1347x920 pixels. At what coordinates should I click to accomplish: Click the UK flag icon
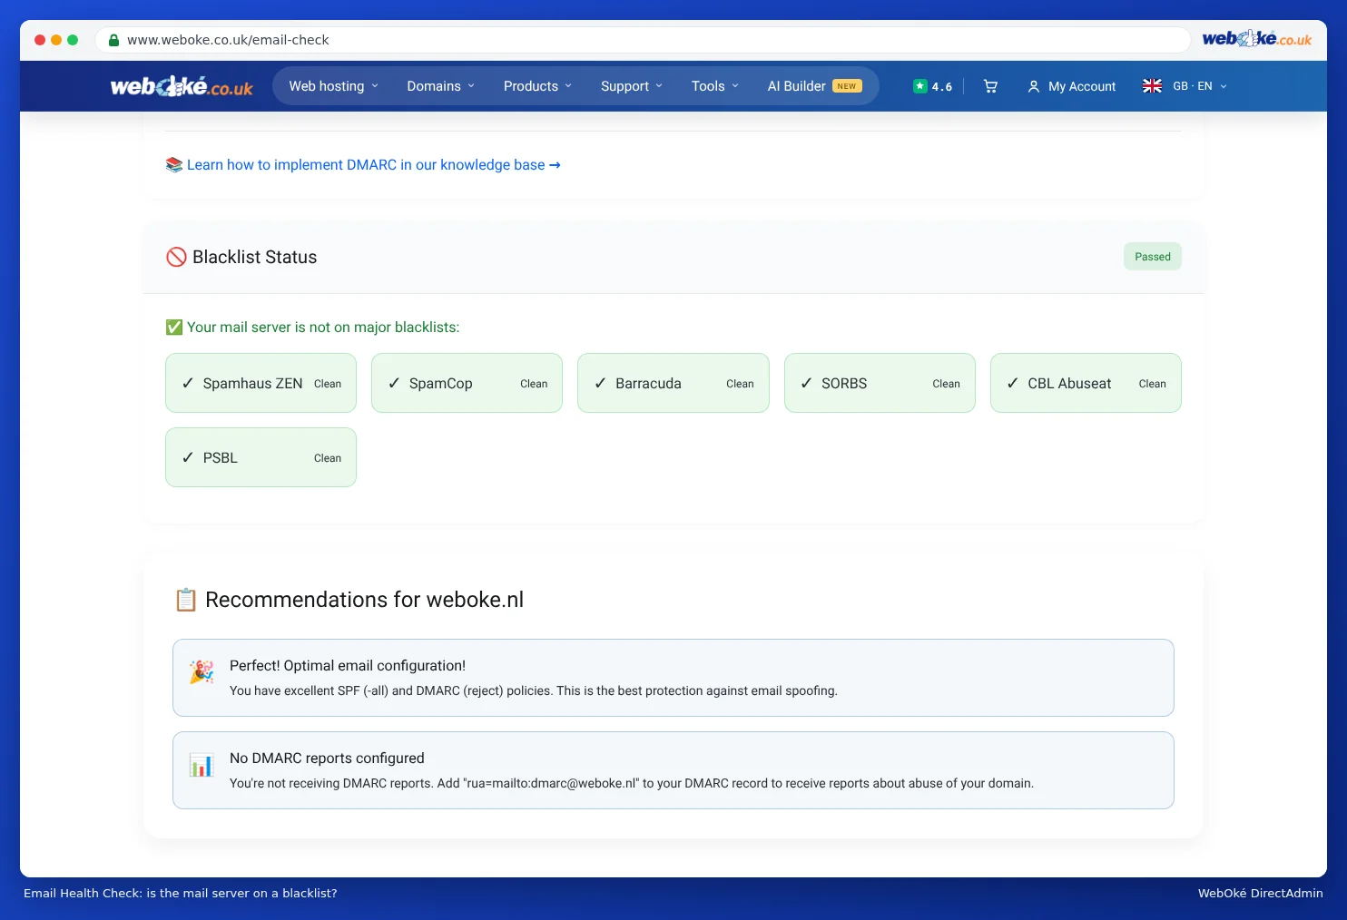(x=1152, y=86)
